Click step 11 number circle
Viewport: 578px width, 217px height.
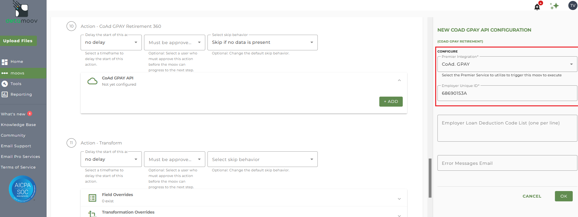[71, 143]
